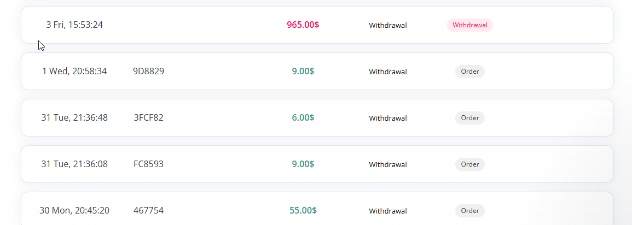Select the 6.00$ amount
The width and height of the screenshot is (632, 225).
click(x=303, y=117)
